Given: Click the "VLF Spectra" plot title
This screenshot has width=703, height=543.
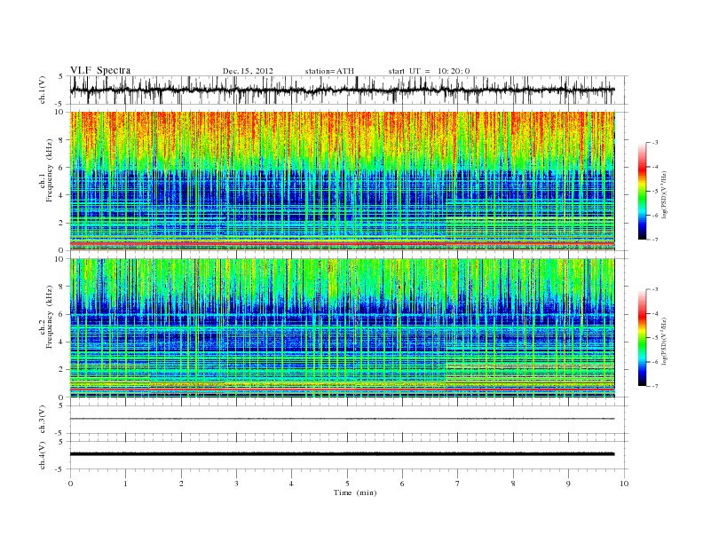Looking at the screenshot, I should click(100, 70).
